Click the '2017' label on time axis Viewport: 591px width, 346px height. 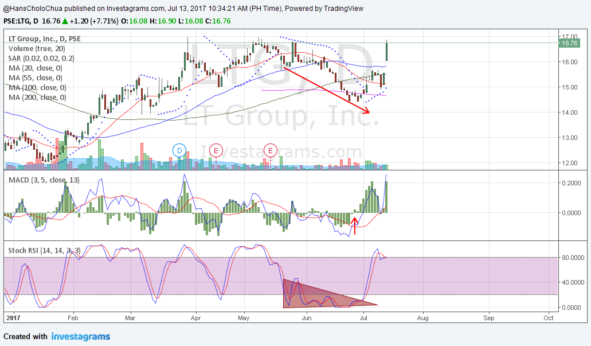click(x=13, y=318)
